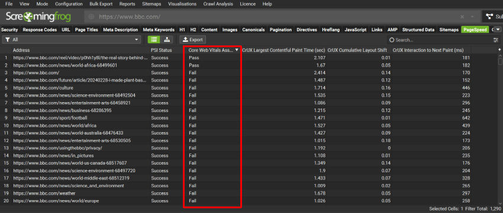Switch to the Meta Keywords tab
The height and width of the screenshot is (213, 503).
159,30
